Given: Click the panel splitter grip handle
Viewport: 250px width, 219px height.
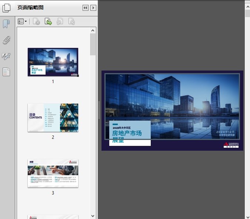Looking at the screenshot, I should point(99,110).
